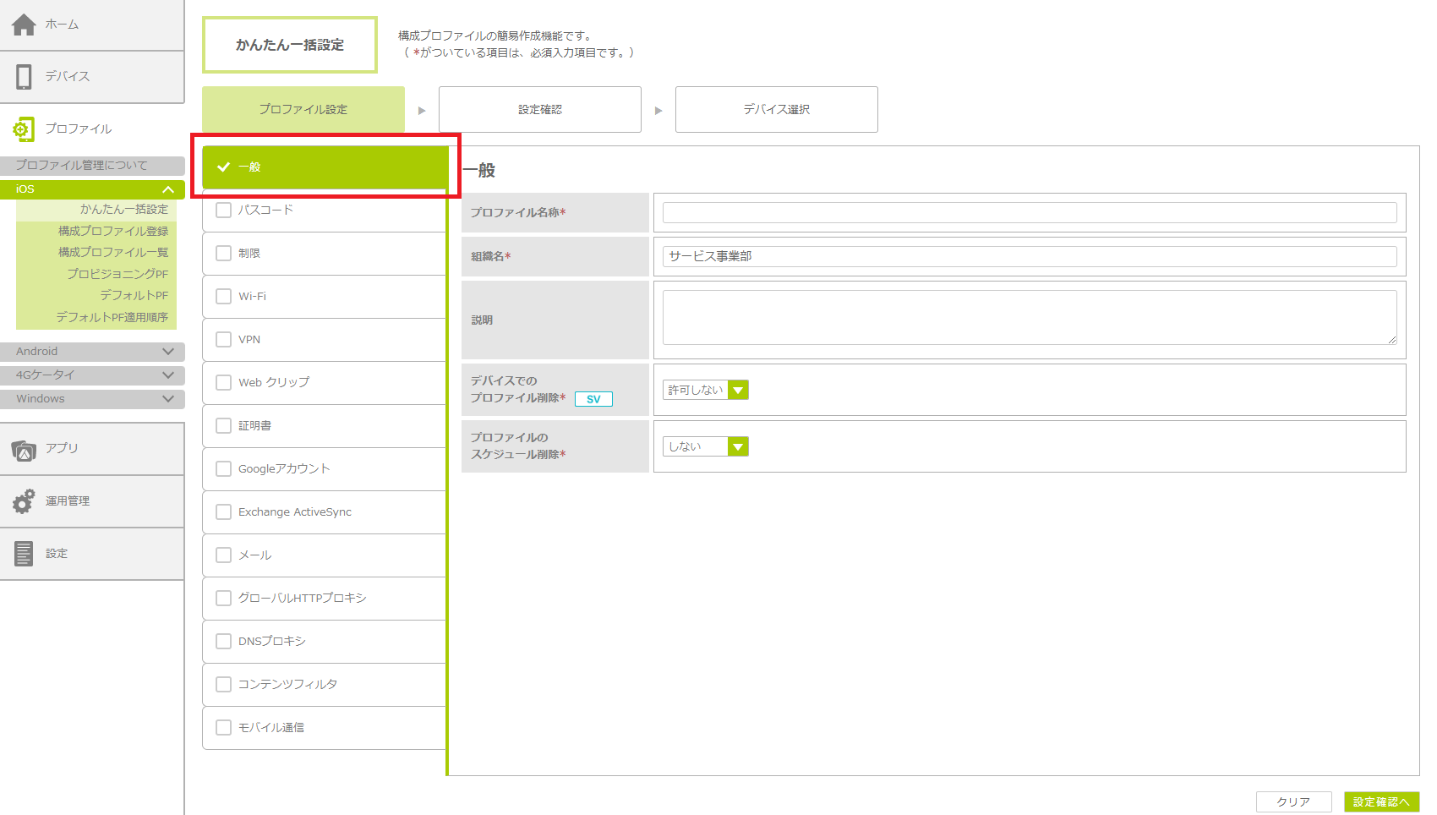The image size is (1437, 815).
Task: Click the Home house icon in sidebar
Action: (24, 25)
